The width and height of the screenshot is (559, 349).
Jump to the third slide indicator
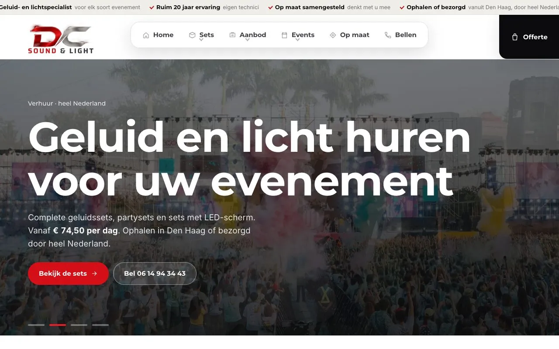(79, 325)
